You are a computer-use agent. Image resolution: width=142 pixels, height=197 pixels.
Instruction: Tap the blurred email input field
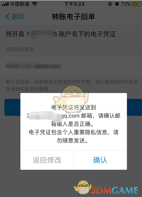coord(71,65)
